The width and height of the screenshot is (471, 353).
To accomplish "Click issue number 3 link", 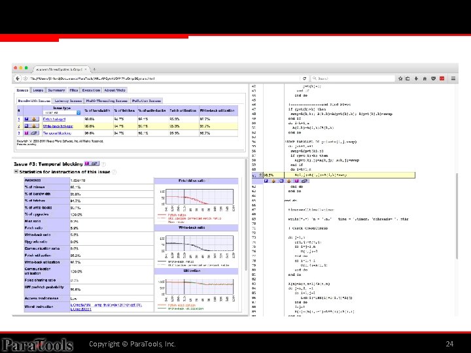I will click(x=18, y=133).
